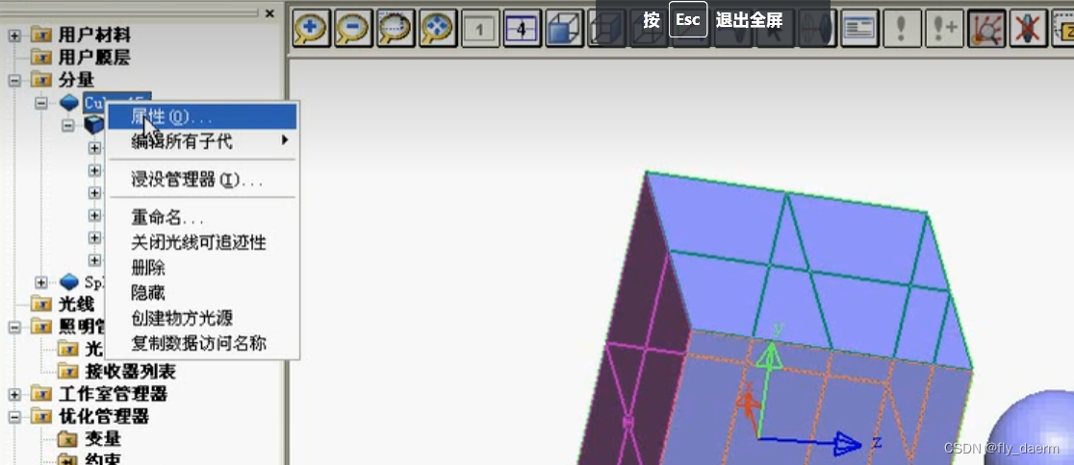Screen dimensions: 1074x465
Task: Click the blue diamond icon of Sp... component
Action: (x=69, y=281)
